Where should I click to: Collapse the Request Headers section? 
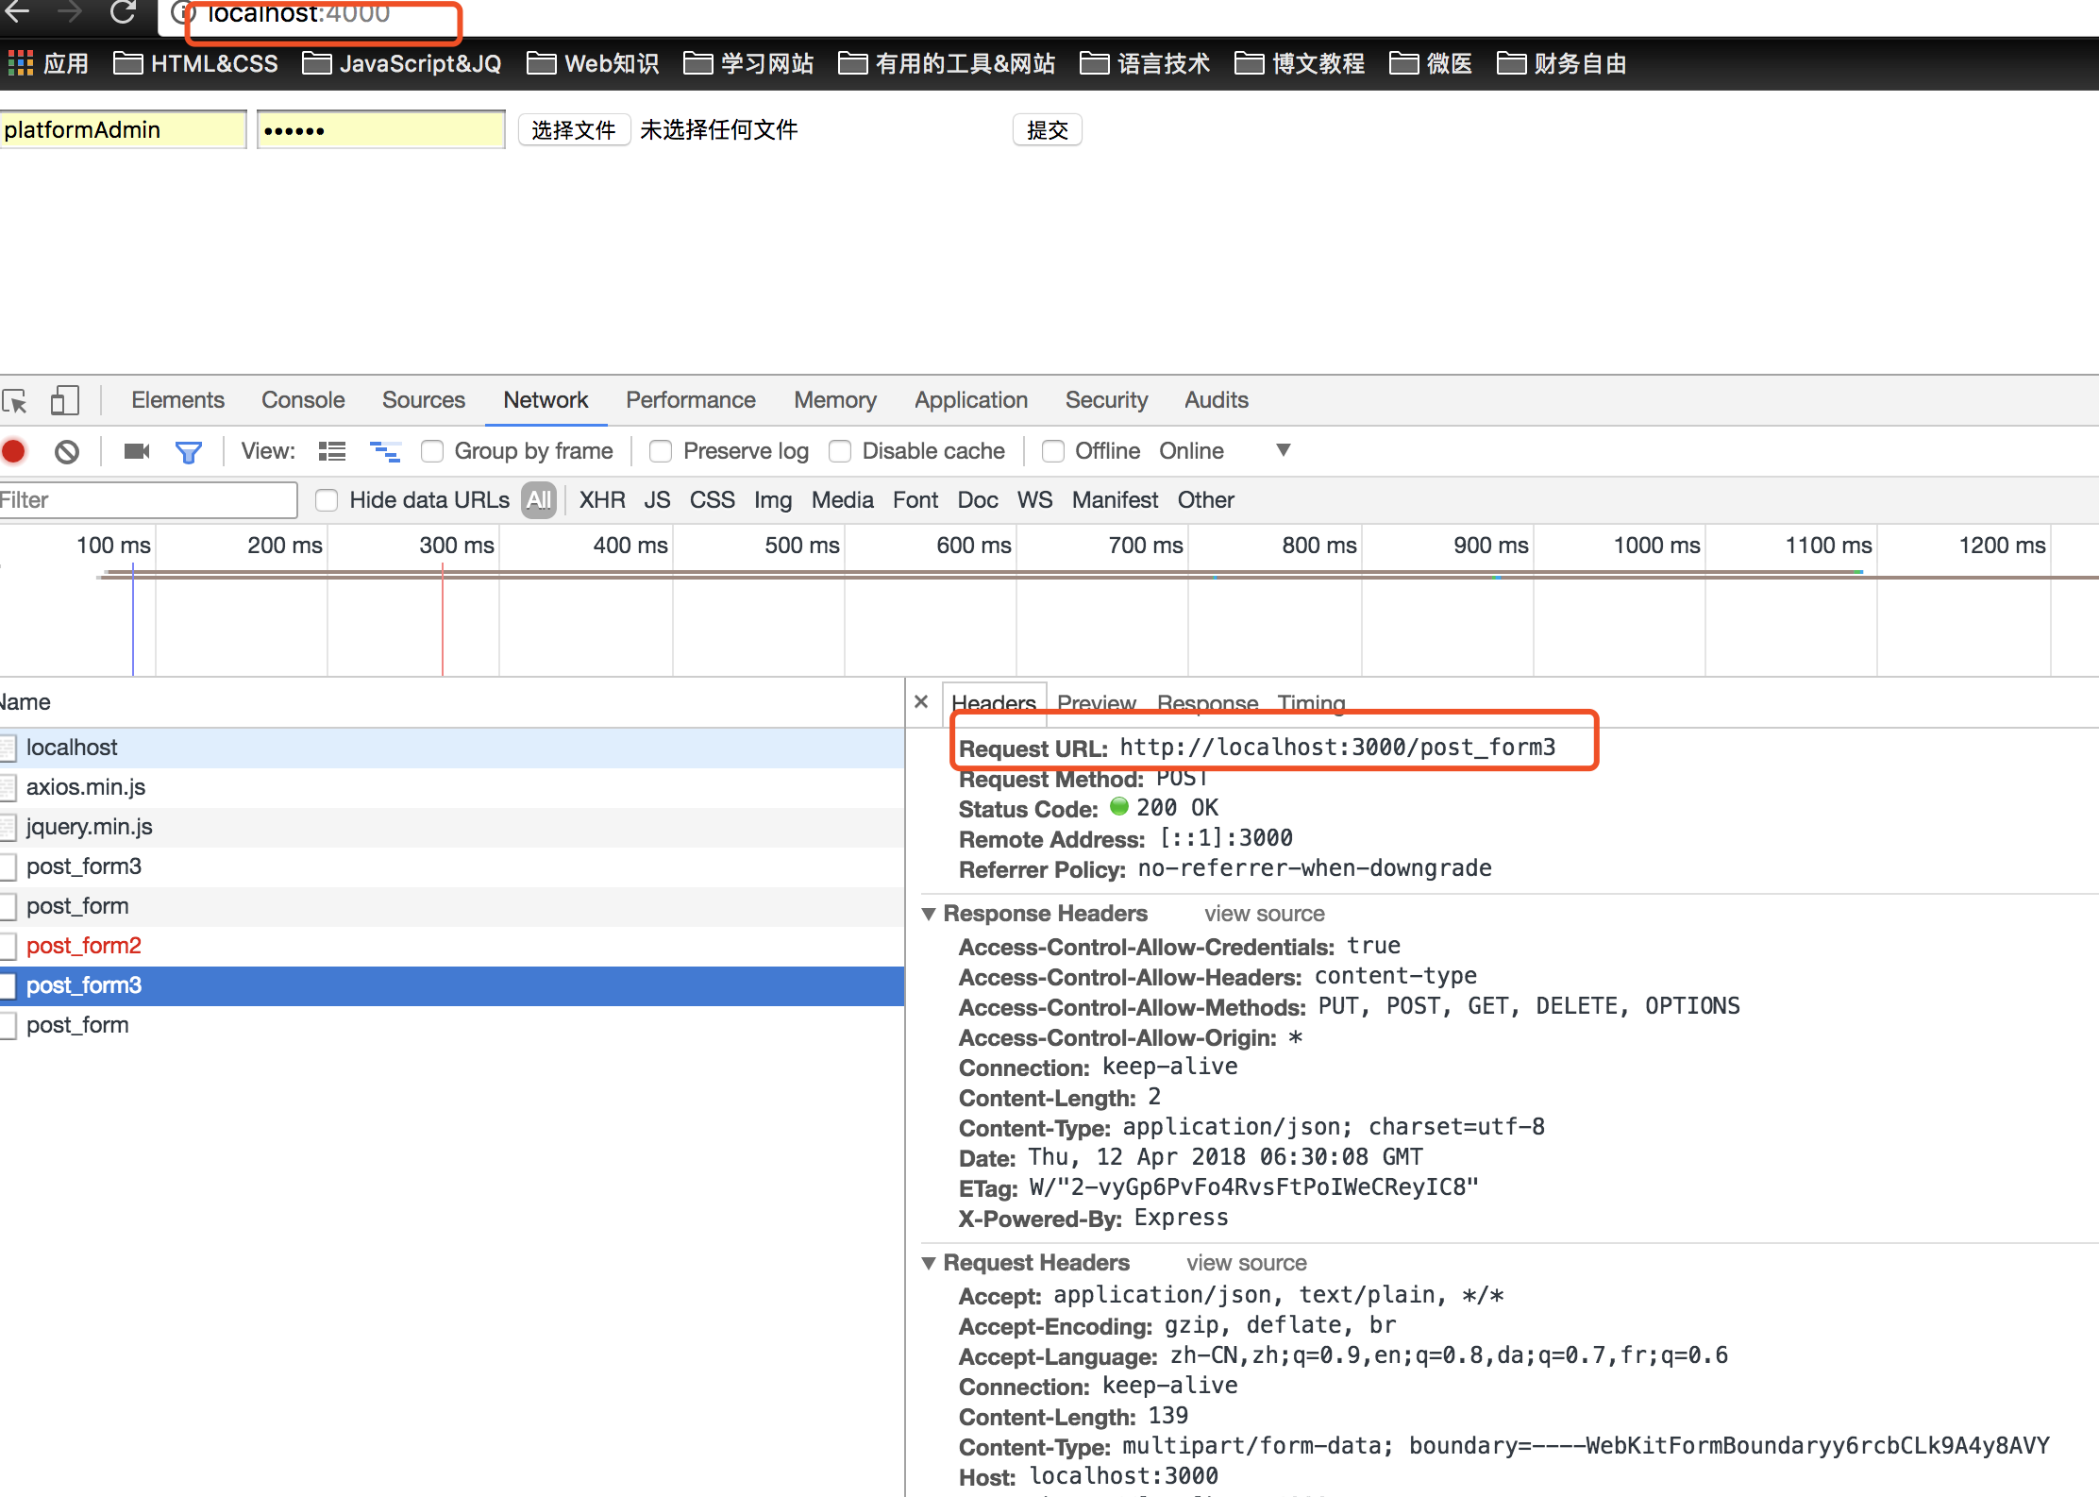(x=929, y=1263)
